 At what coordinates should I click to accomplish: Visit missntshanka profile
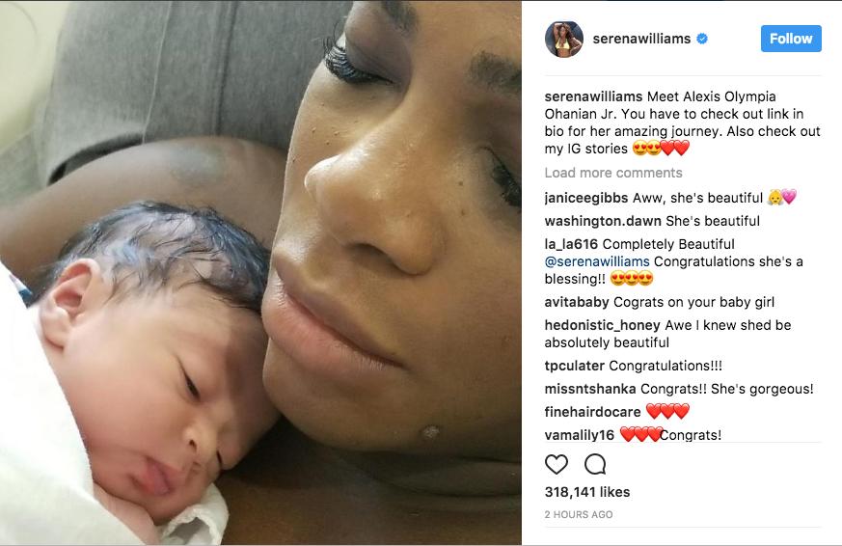tap(589, 389)
